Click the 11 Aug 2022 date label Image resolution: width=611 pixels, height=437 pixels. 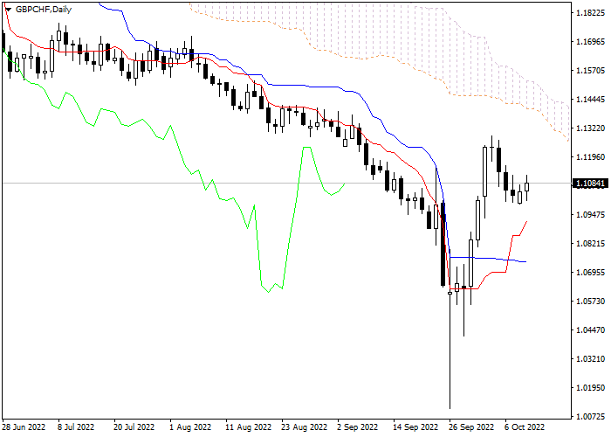coord(248,427)
